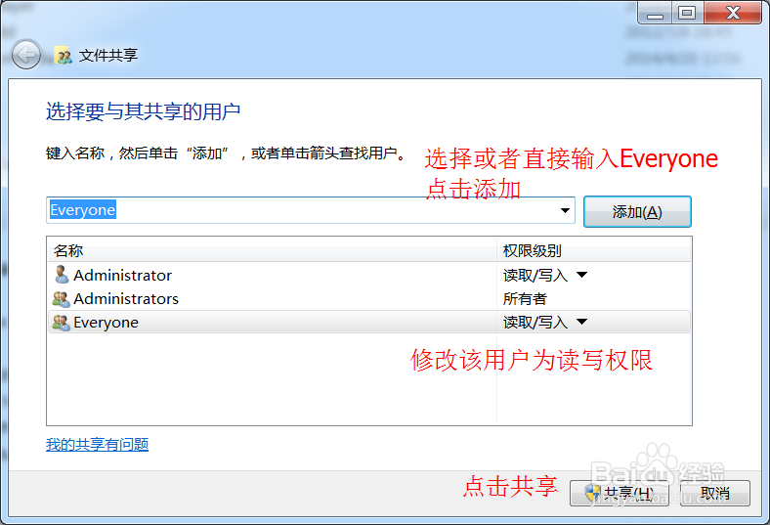Click the File Sharing title icon

pos(63,55)
